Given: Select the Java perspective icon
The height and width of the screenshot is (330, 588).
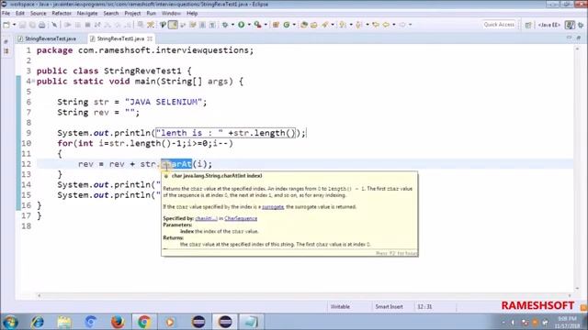Looking at the screenshot, I should 570,25.
